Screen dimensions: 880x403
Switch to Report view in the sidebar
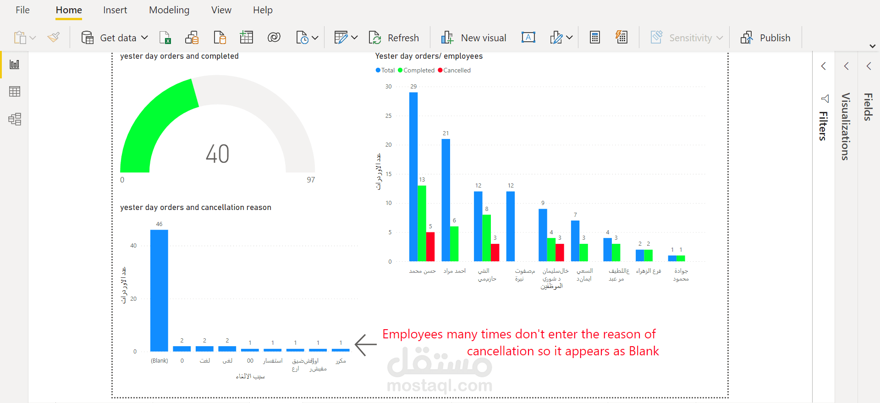[15, 64]
